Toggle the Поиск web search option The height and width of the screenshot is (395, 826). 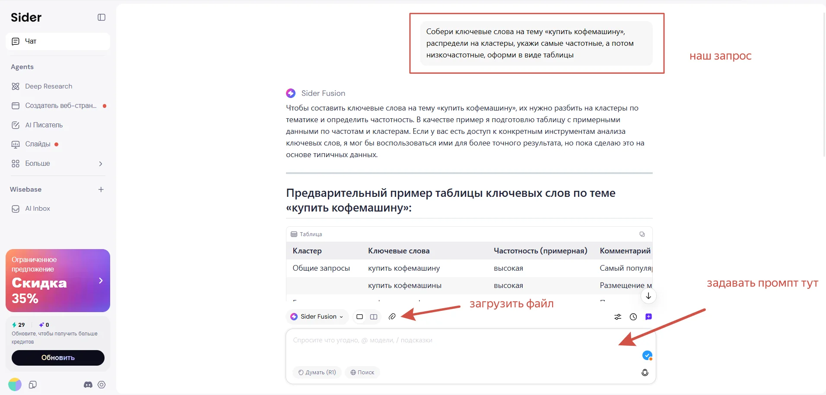point(362,372)
